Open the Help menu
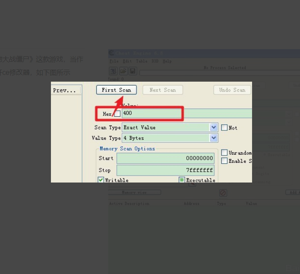 (167, 61)
